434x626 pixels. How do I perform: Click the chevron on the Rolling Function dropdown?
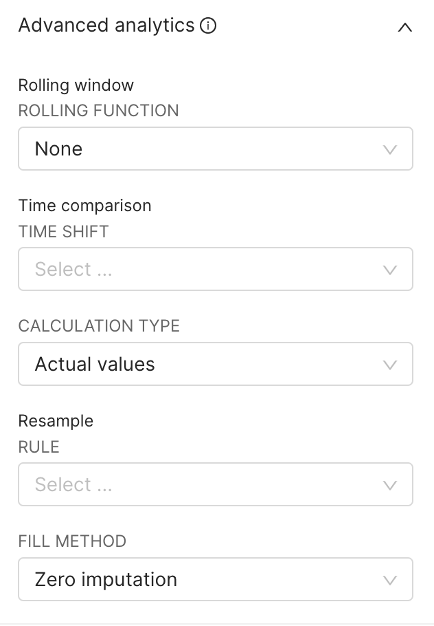coord(391,149)
